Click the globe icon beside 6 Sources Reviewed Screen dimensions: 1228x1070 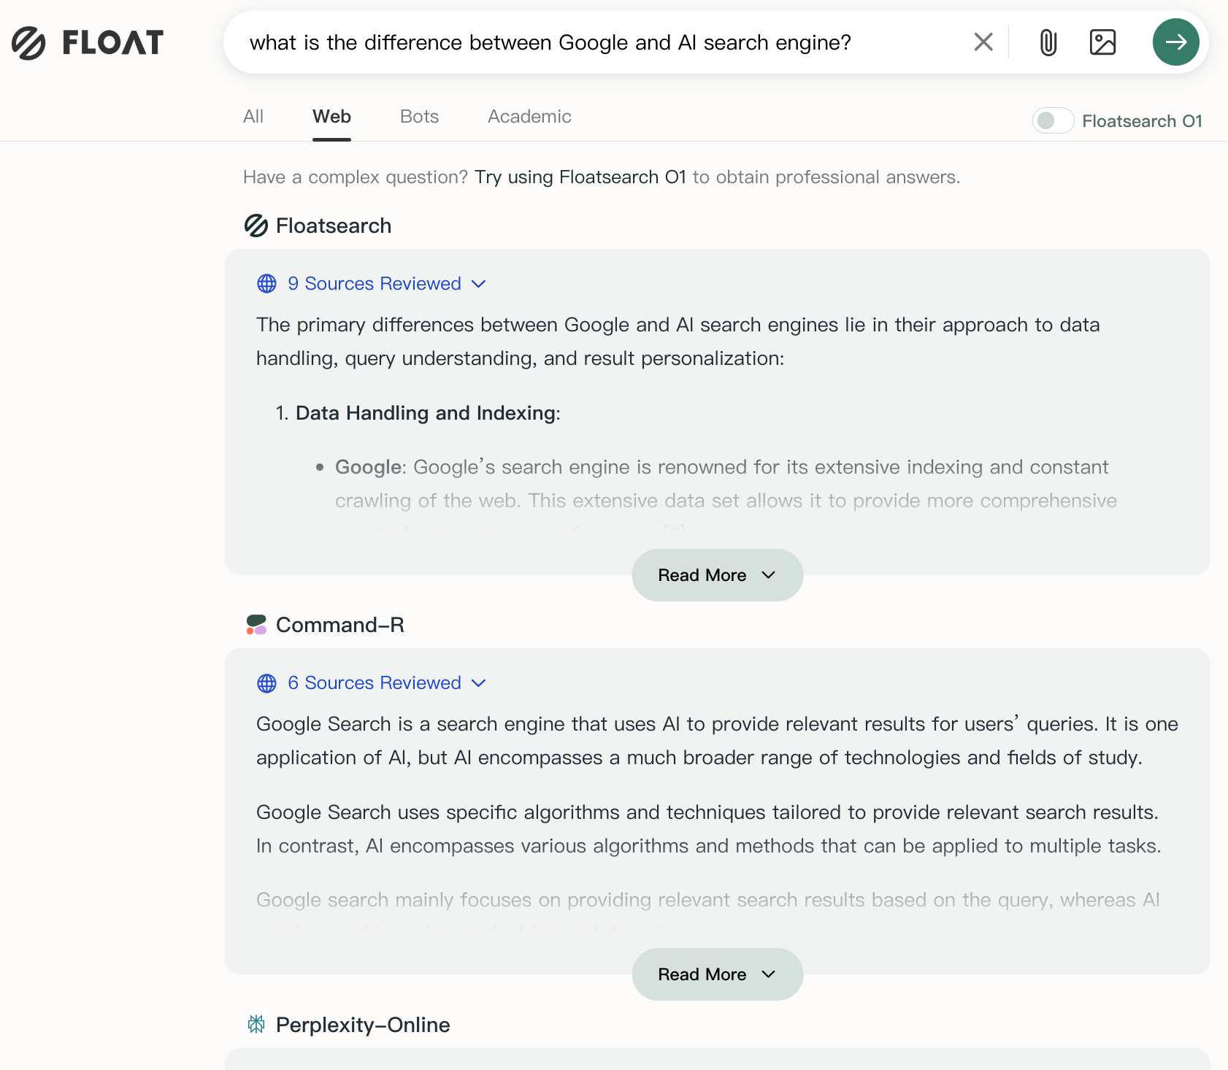tap(266, 683)
